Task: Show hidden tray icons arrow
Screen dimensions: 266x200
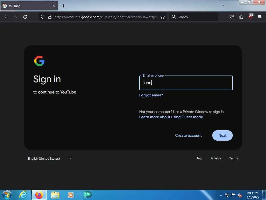Action: [x=221, y=195]
